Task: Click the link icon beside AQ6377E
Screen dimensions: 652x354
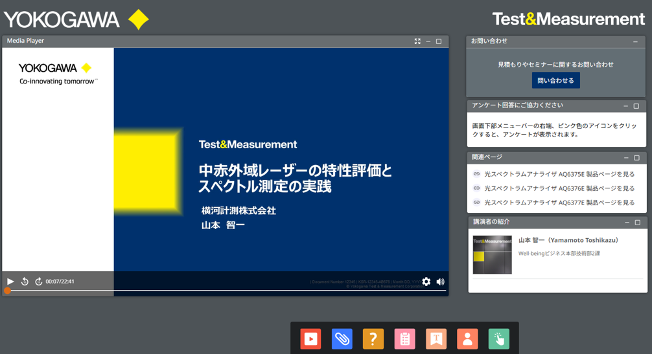Action: (x=476, y=203)
